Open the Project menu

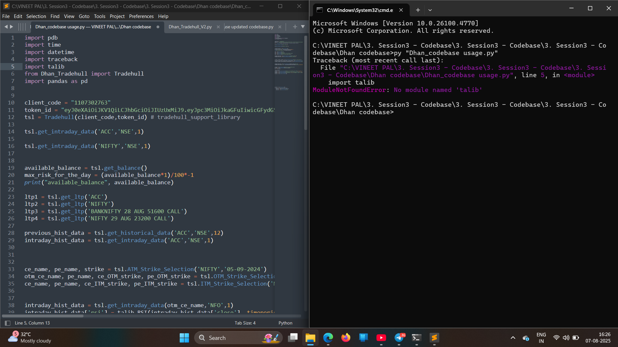tap(117, 16)
